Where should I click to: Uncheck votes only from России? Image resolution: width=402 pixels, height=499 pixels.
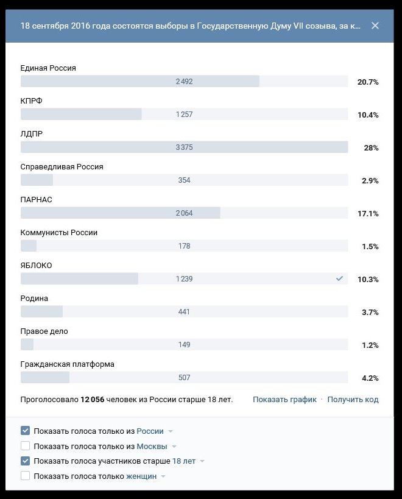tap(25, 431)
